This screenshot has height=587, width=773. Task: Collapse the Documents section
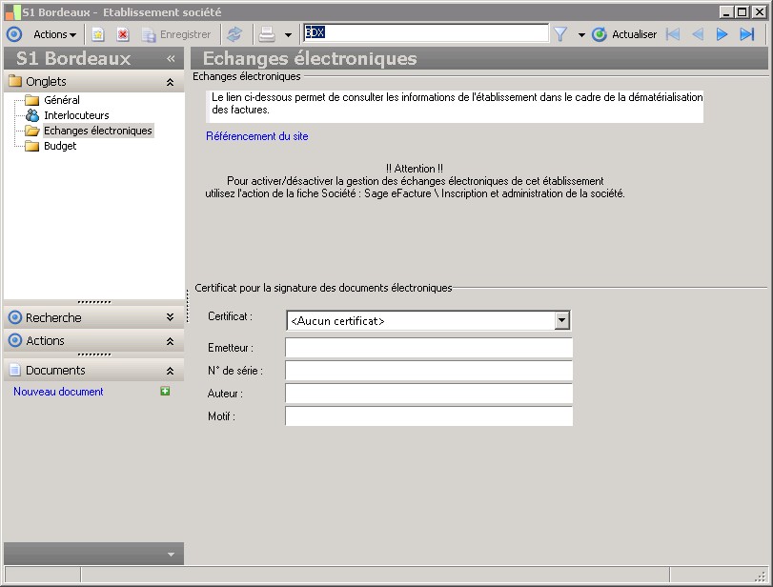(x=170, y=370)
